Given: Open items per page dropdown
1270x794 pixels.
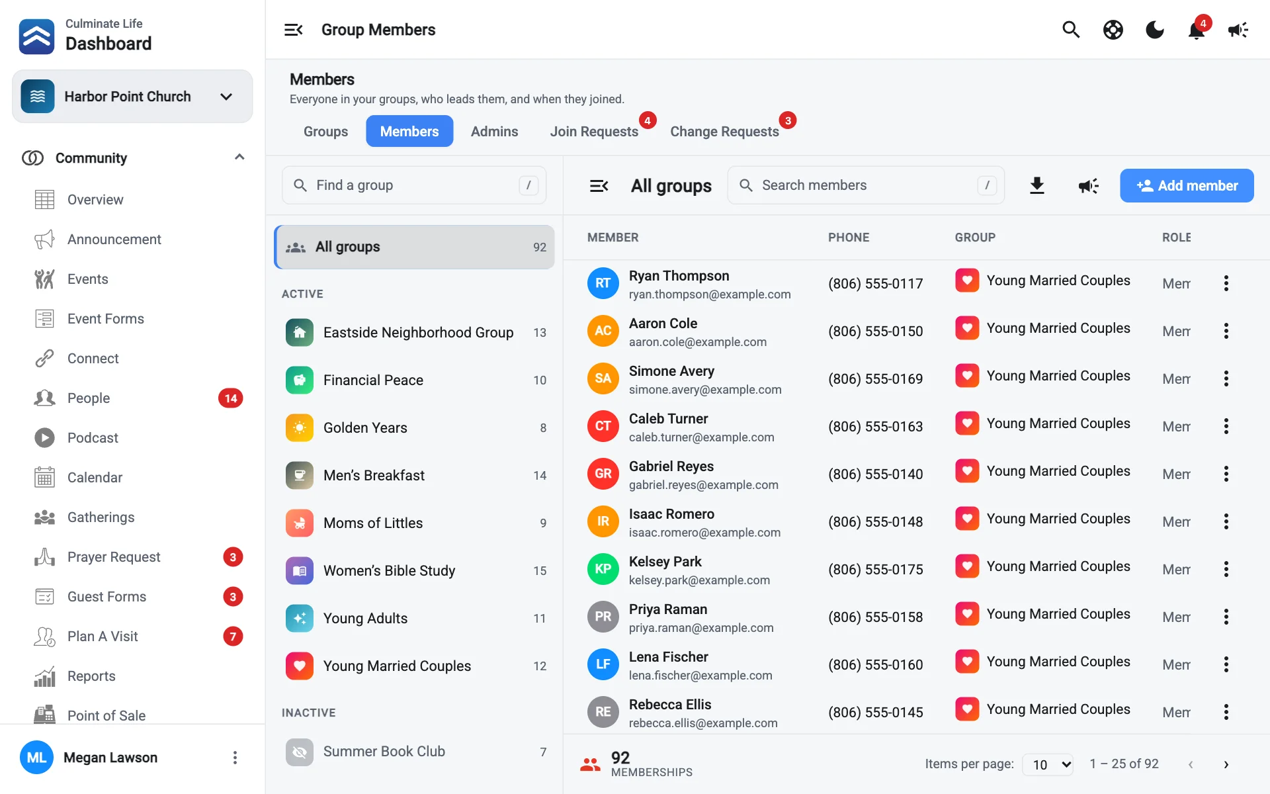Looking at the screenshot, I should 1048,764.
